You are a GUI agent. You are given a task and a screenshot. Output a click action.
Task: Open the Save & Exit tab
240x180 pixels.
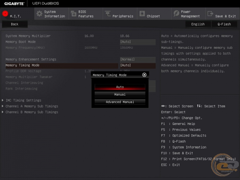point(223,14)
